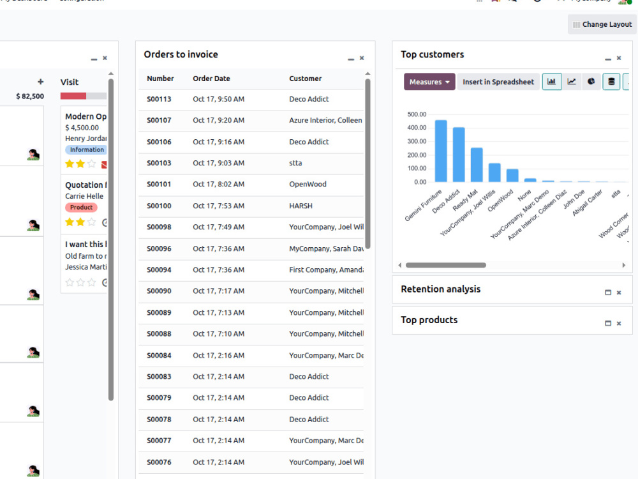
Task: Open order S00103 for customer stta
Action: pyautogui.click(x=251, y=163)
